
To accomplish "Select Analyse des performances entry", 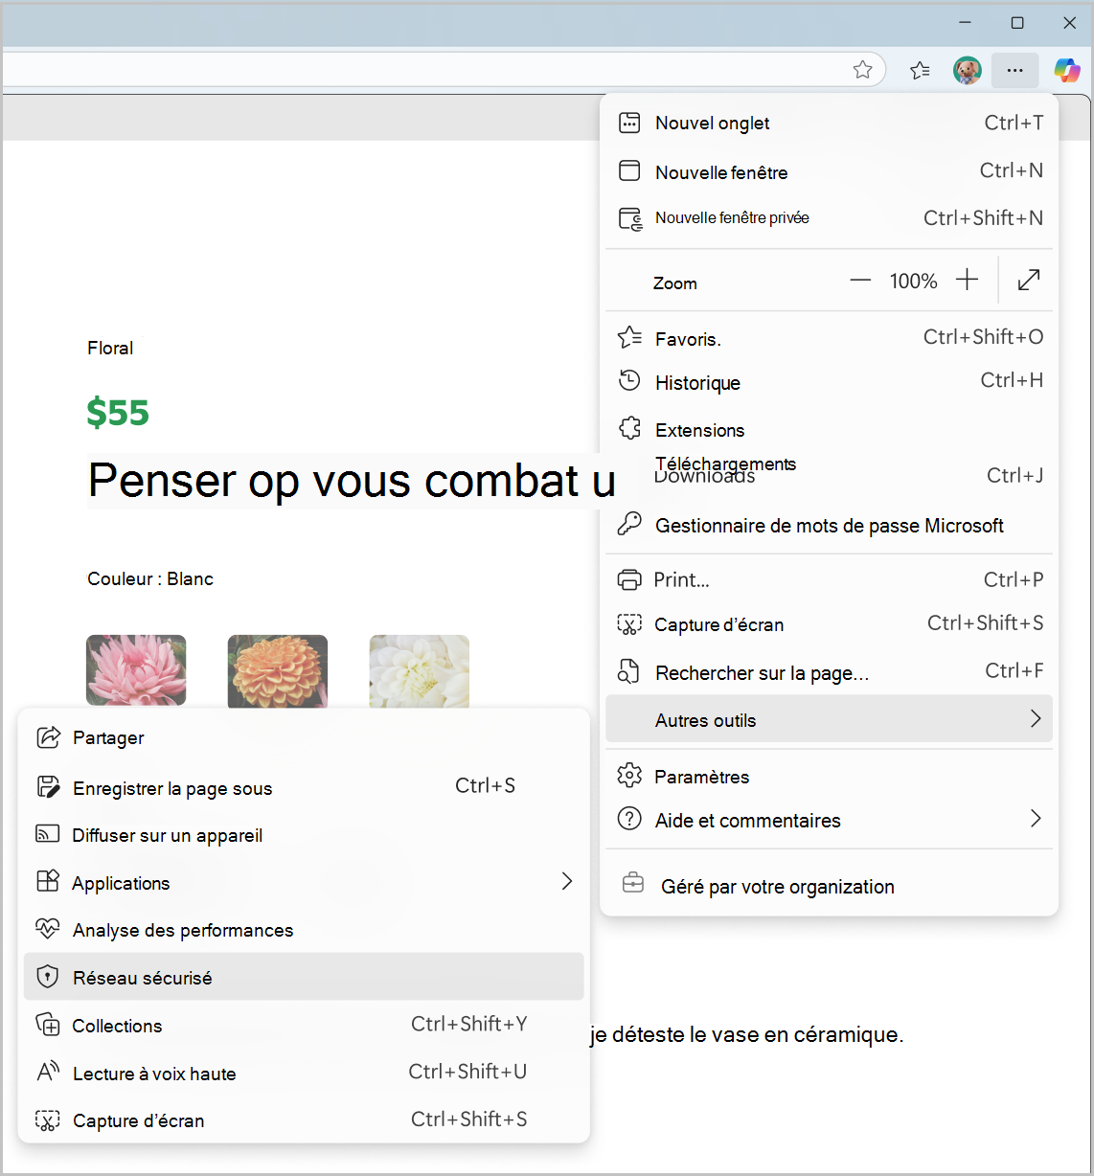I will click(x=304, y=930).
